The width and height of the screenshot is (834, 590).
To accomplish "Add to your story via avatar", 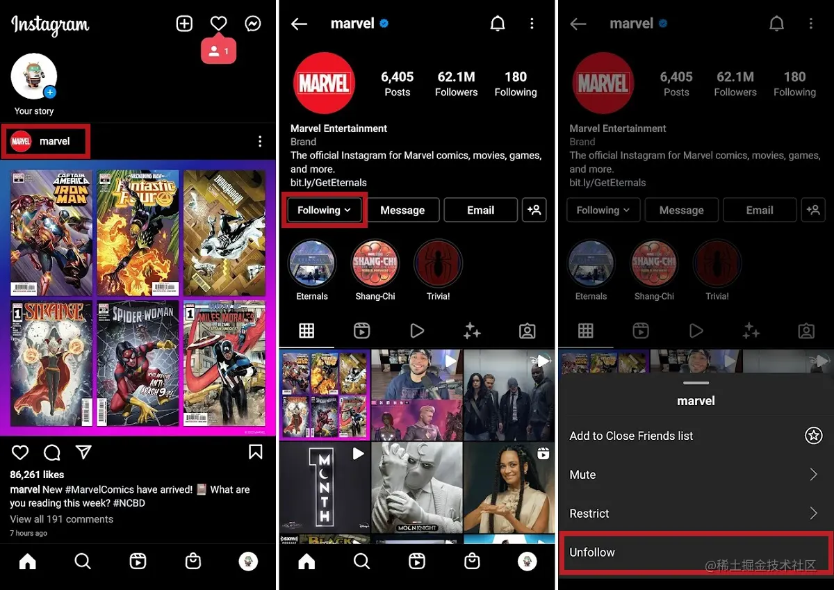I will [34, 76].
